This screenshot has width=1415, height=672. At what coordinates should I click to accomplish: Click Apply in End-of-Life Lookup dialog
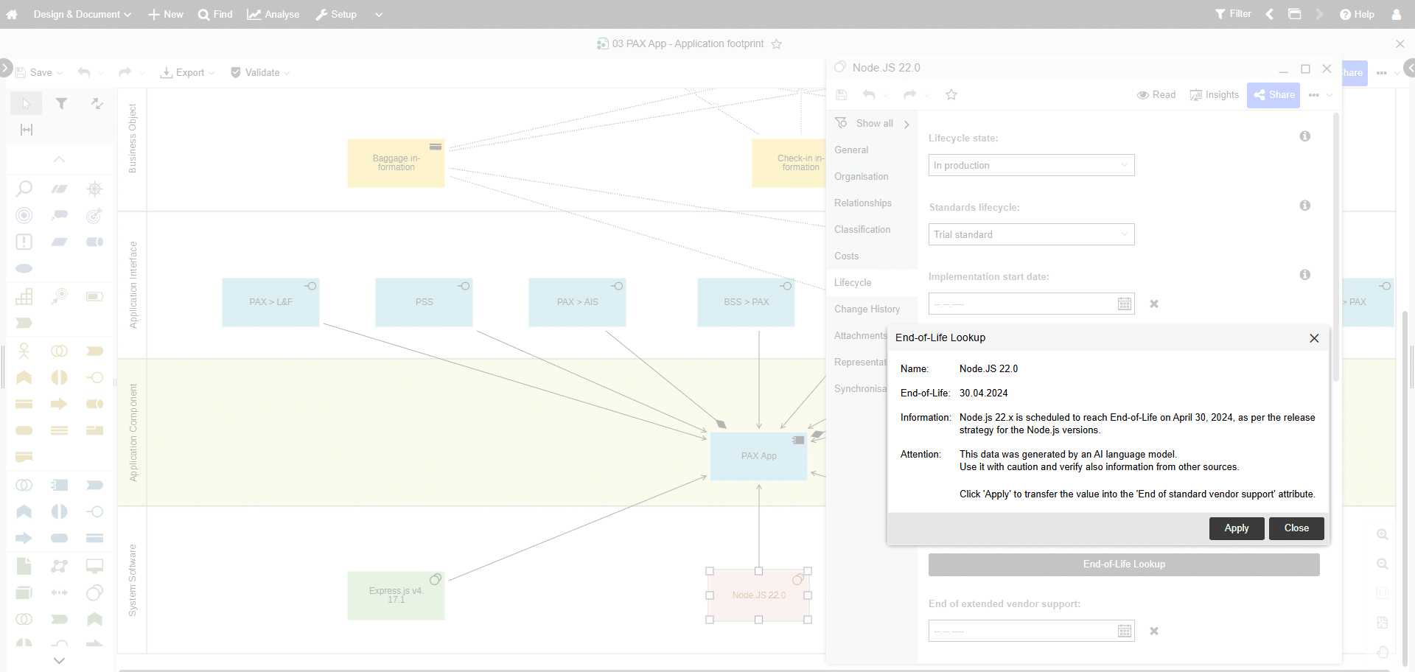click(x=1236, y=528)
